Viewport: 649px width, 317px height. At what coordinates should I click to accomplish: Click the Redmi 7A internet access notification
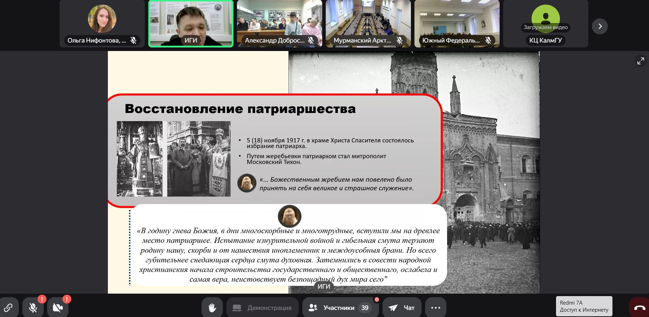(x=584, y=306)
